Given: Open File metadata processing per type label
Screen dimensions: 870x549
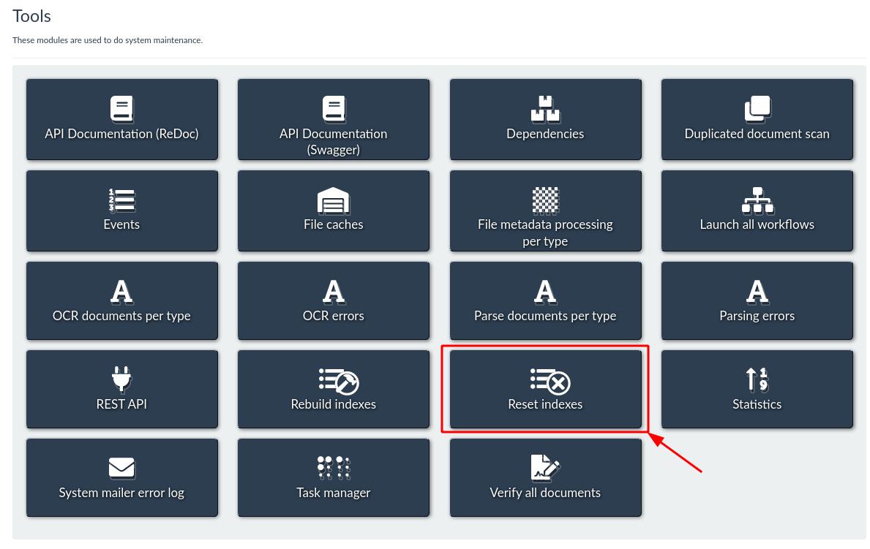Looking at the screenshot, I should coord(545,233).
